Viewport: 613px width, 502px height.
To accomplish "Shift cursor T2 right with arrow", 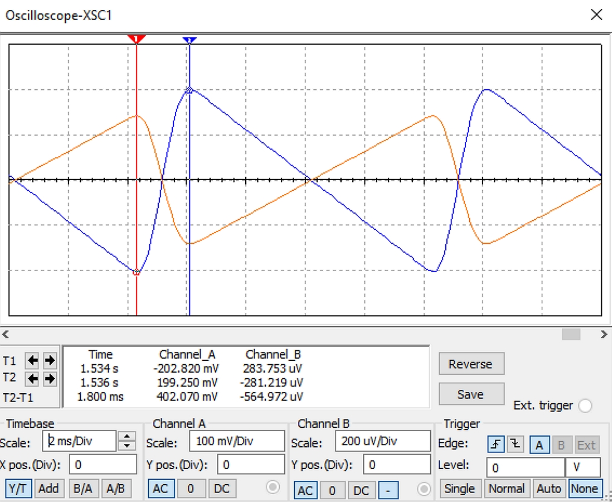I will [x=50, y=379].
